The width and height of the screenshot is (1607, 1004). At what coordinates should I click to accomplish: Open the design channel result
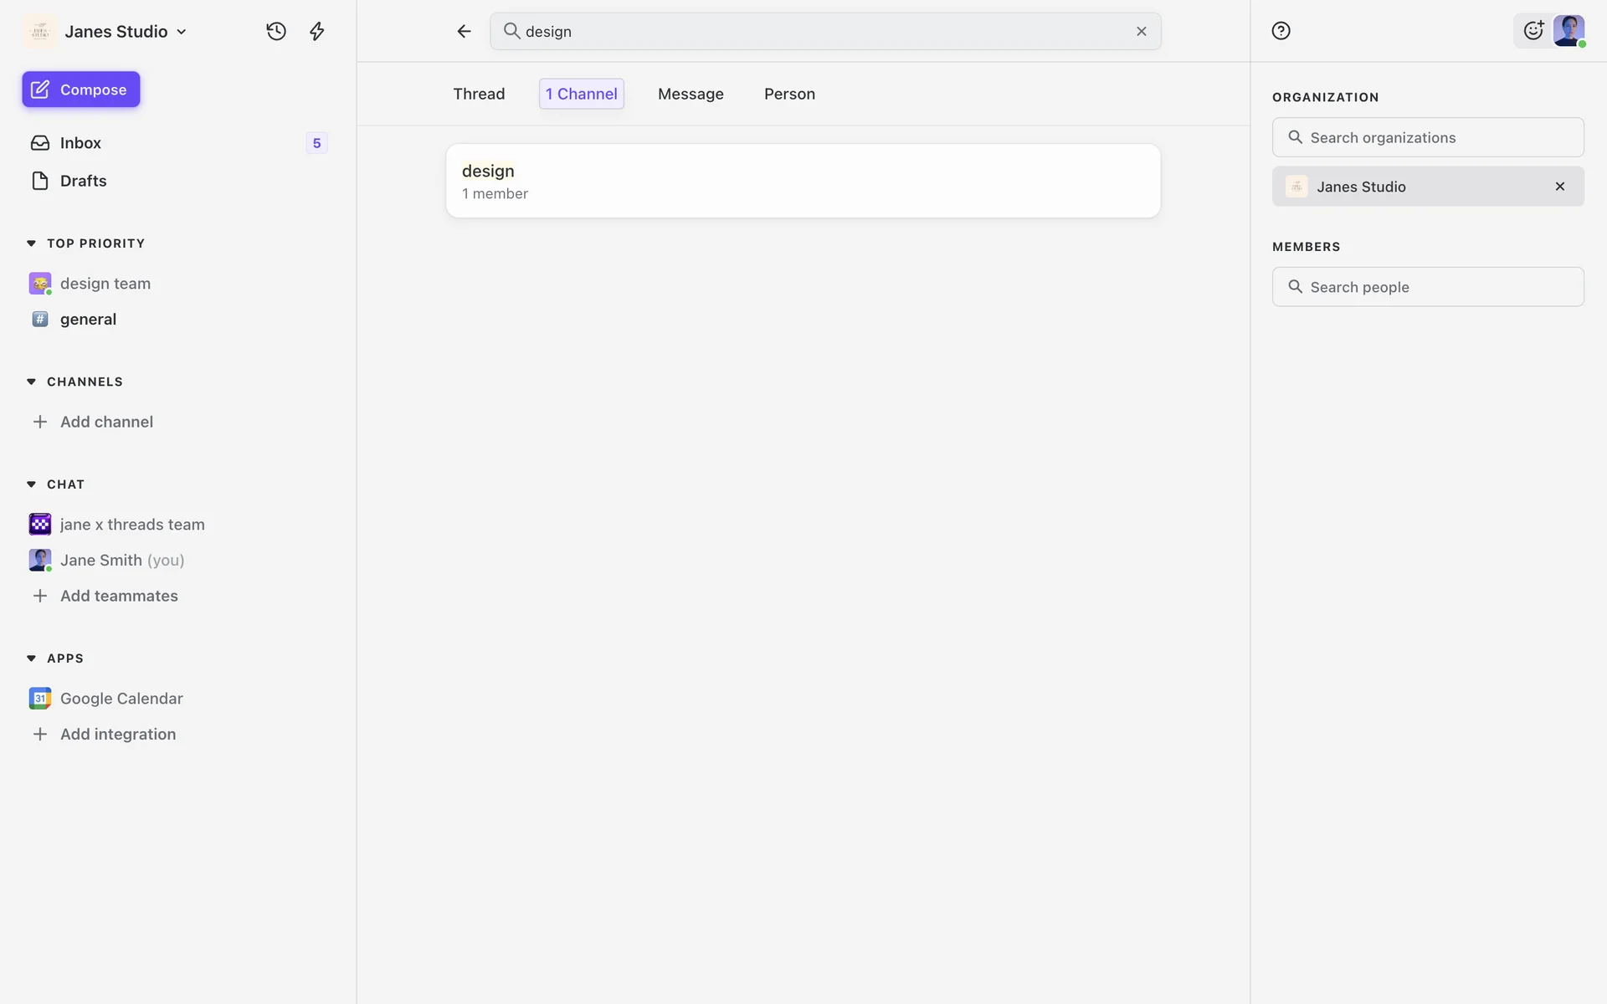click(802, 181)
